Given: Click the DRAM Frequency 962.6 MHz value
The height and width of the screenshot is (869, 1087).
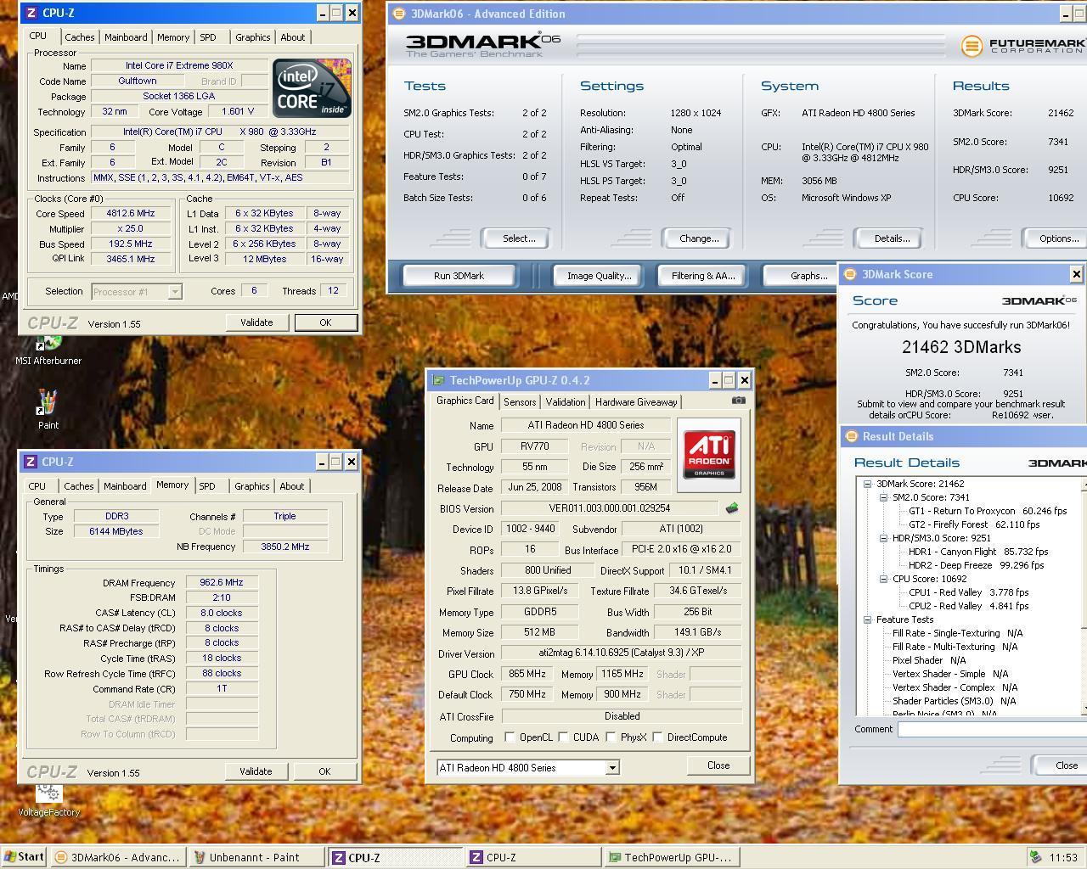Looking at the screenshot, I should click(222, 583).
